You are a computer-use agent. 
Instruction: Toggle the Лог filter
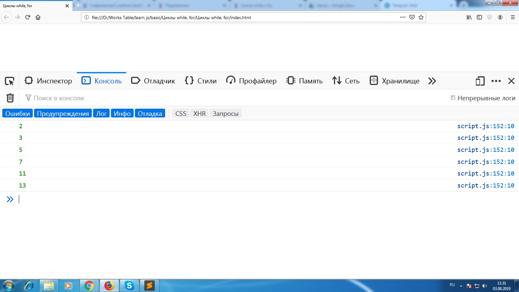point(101,114)
